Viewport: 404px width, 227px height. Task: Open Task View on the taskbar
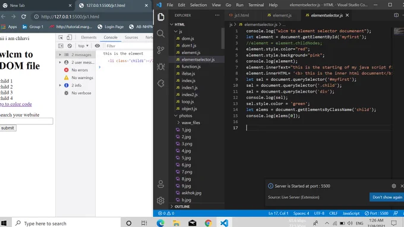(x=144, y=223)
